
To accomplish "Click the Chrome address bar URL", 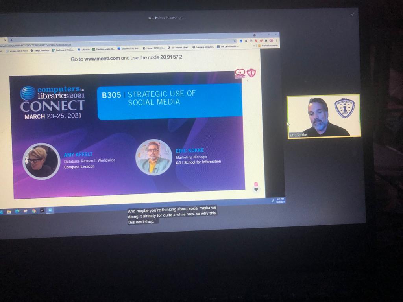I will (x=36, y=45).
